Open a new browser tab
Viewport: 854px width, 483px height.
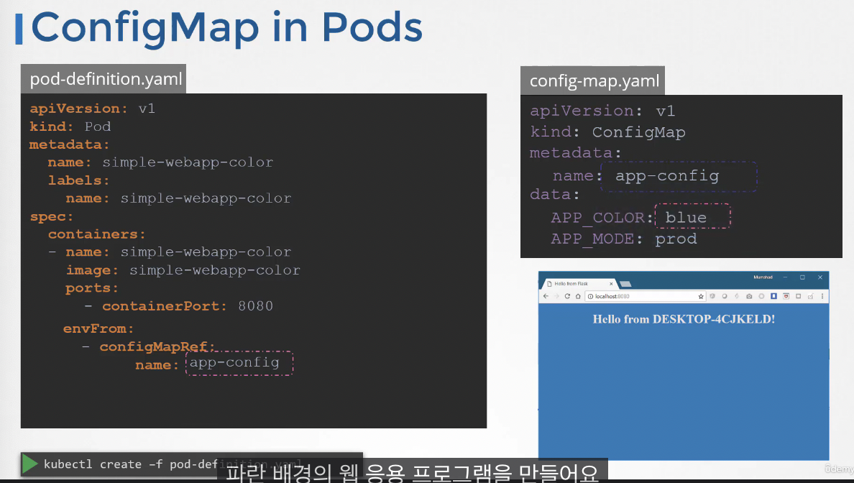point(626,284)
